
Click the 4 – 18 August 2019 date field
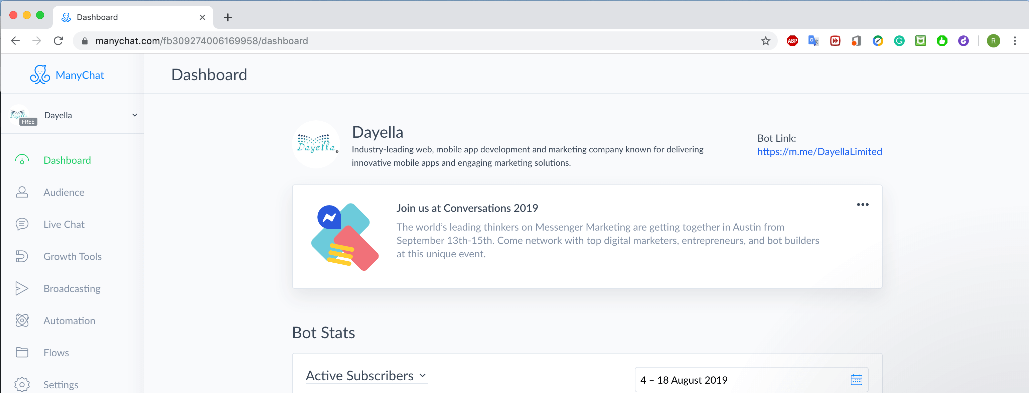coord(751,379)
